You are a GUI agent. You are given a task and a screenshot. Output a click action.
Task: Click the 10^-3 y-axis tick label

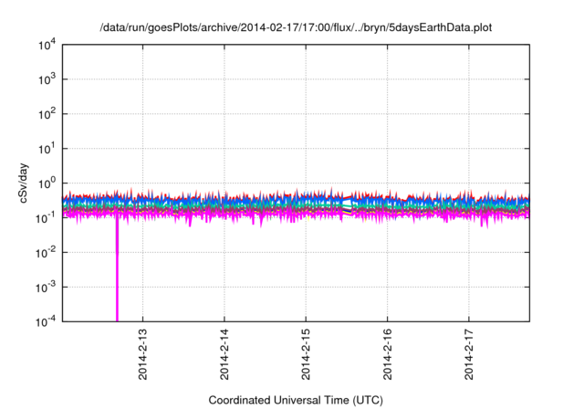(x=46, y=288)
